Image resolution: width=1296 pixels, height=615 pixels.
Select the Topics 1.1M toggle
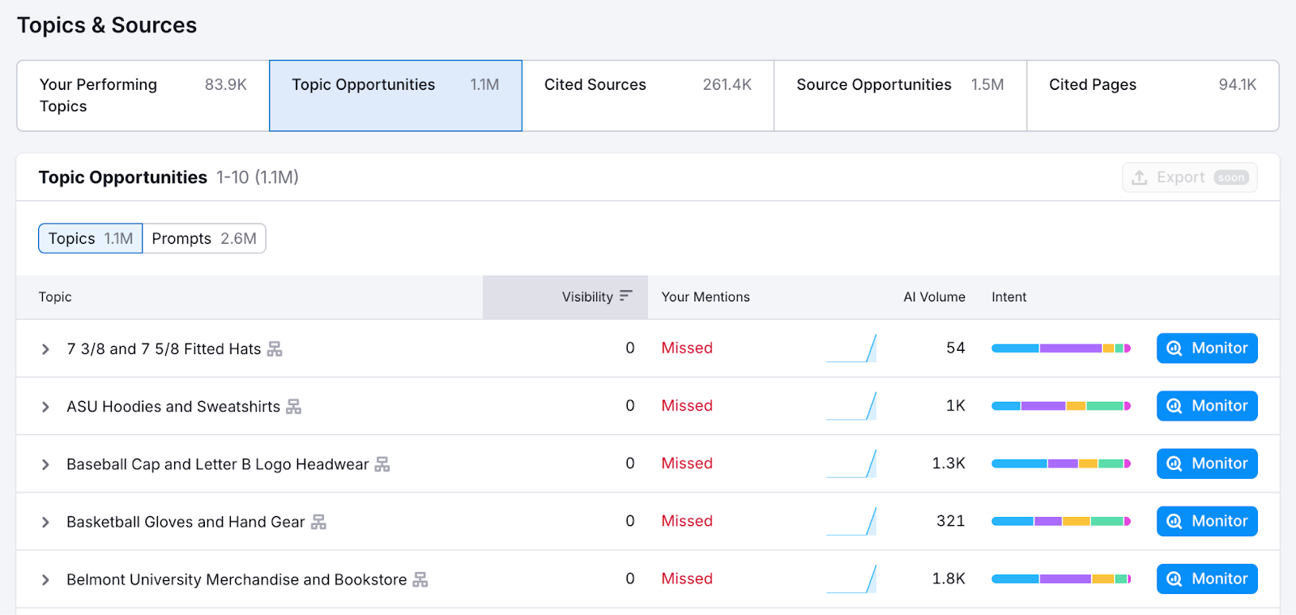91,238
